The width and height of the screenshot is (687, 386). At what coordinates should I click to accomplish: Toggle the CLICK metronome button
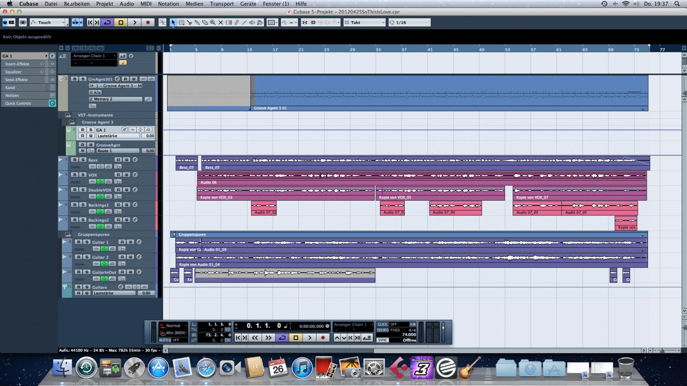382,324
